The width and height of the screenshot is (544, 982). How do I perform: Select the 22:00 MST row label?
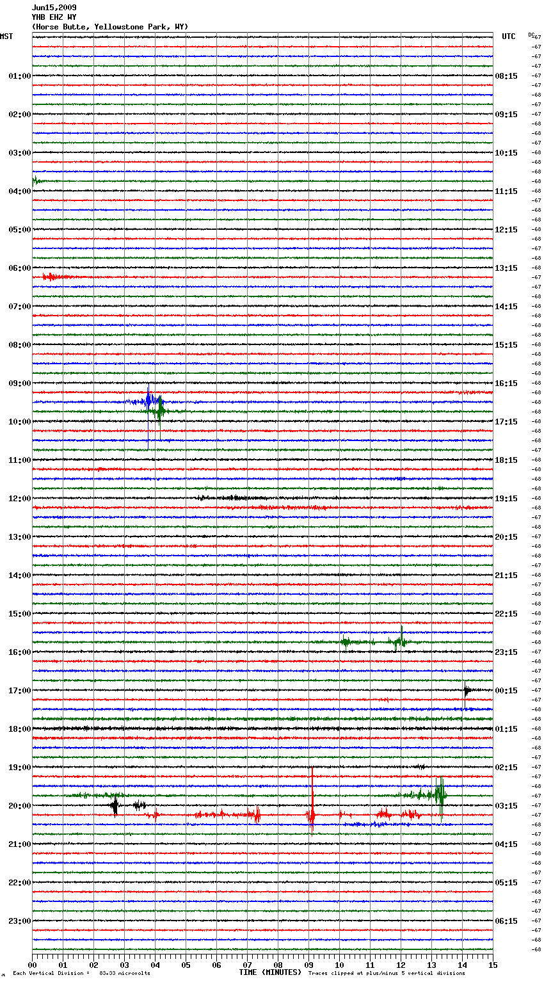[20, 883]
